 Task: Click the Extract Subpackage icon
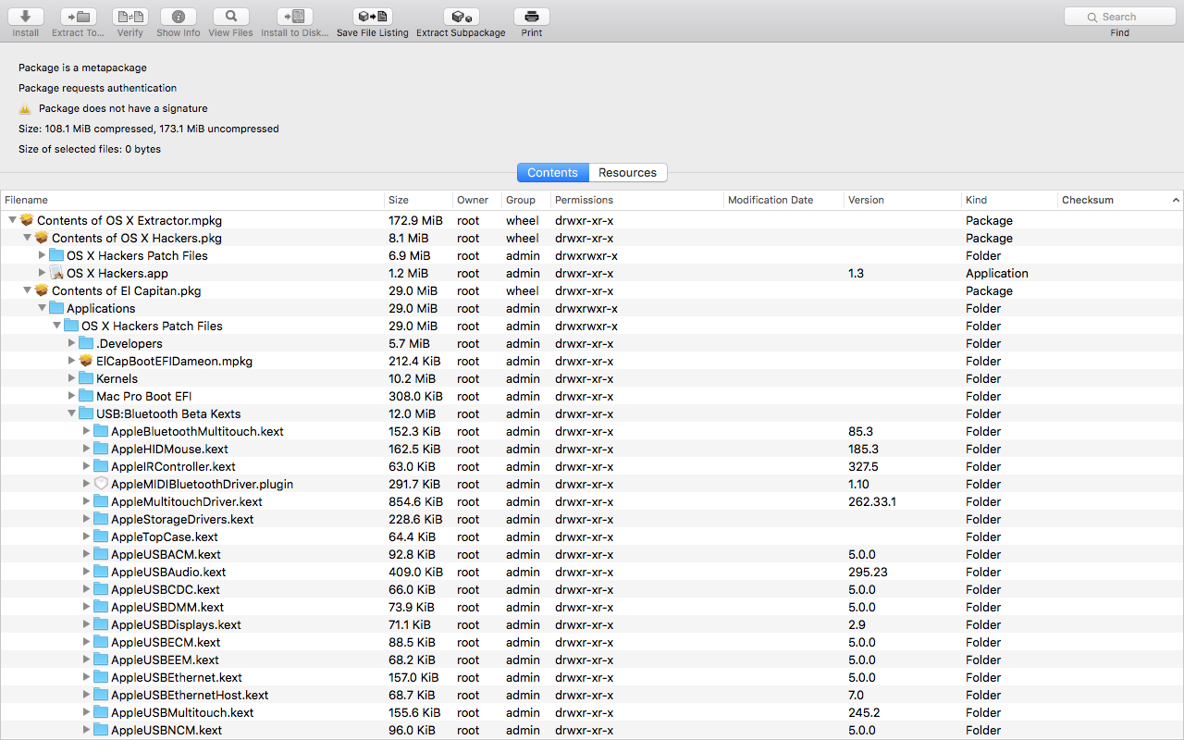tap(461, 17)
